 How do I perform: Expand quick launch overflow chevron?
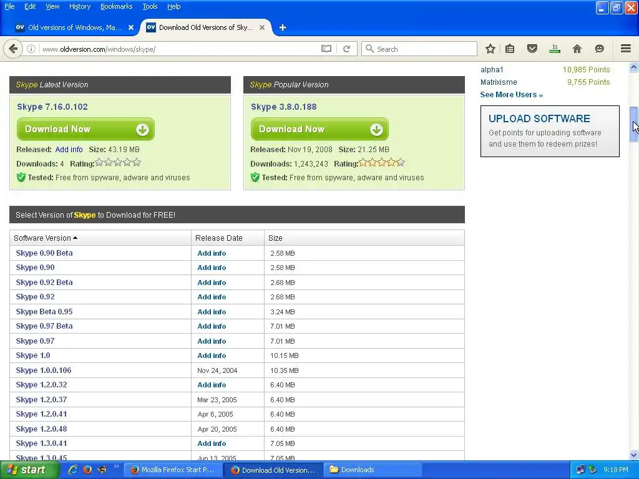(x=116, y=467)
